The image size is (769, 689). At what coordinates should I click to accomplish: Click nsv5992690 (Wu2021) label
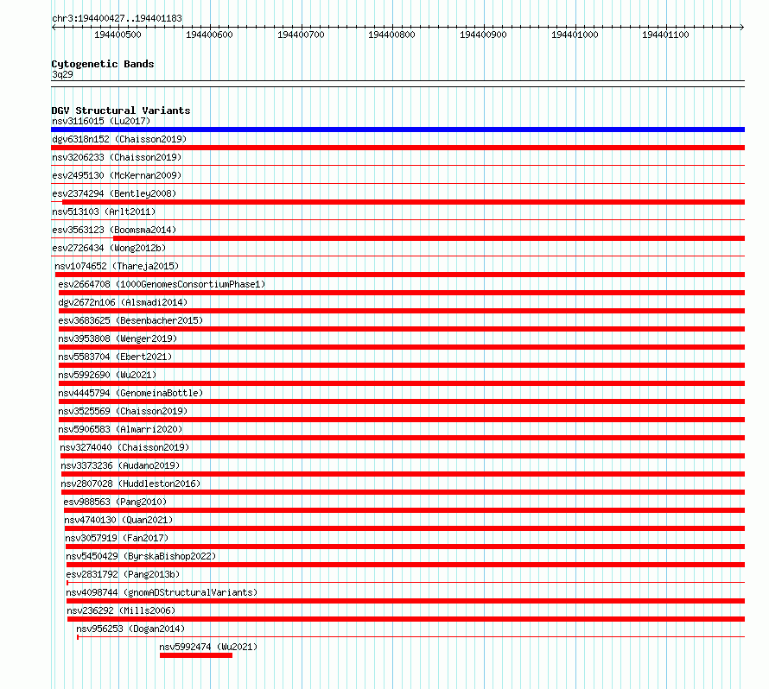(x=107, y=375)
